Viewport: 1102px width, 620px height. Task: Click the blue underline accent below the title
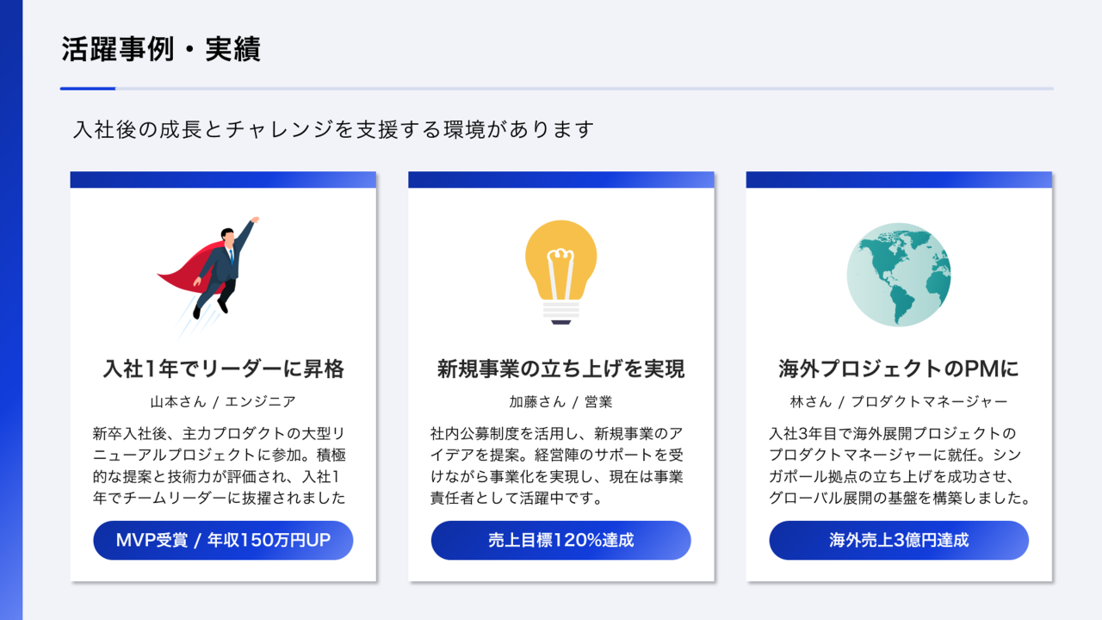(x=86, y=86)
